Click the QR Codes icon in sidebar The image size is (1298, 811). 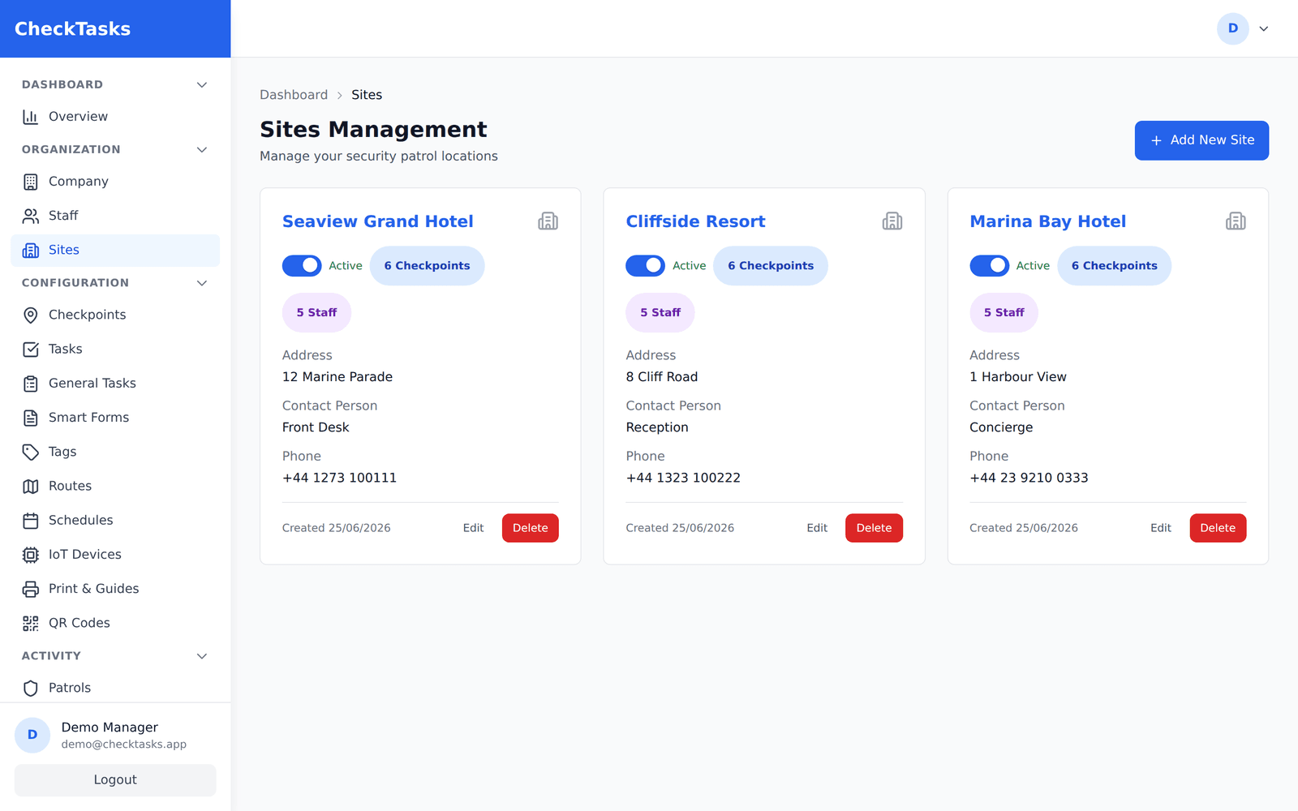click(x=31, y=623)
